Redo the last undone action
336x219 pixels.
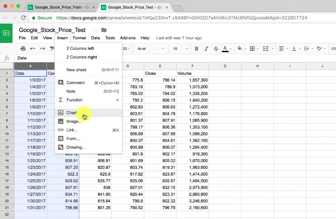point(43,49)
